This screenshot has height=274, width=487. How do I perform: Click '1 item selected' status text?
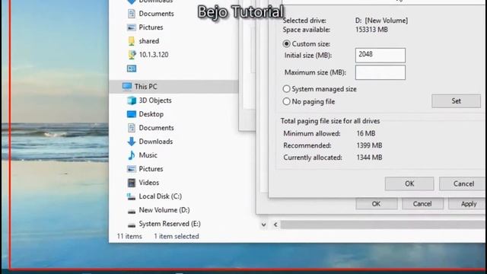click(x=177, y=237)
